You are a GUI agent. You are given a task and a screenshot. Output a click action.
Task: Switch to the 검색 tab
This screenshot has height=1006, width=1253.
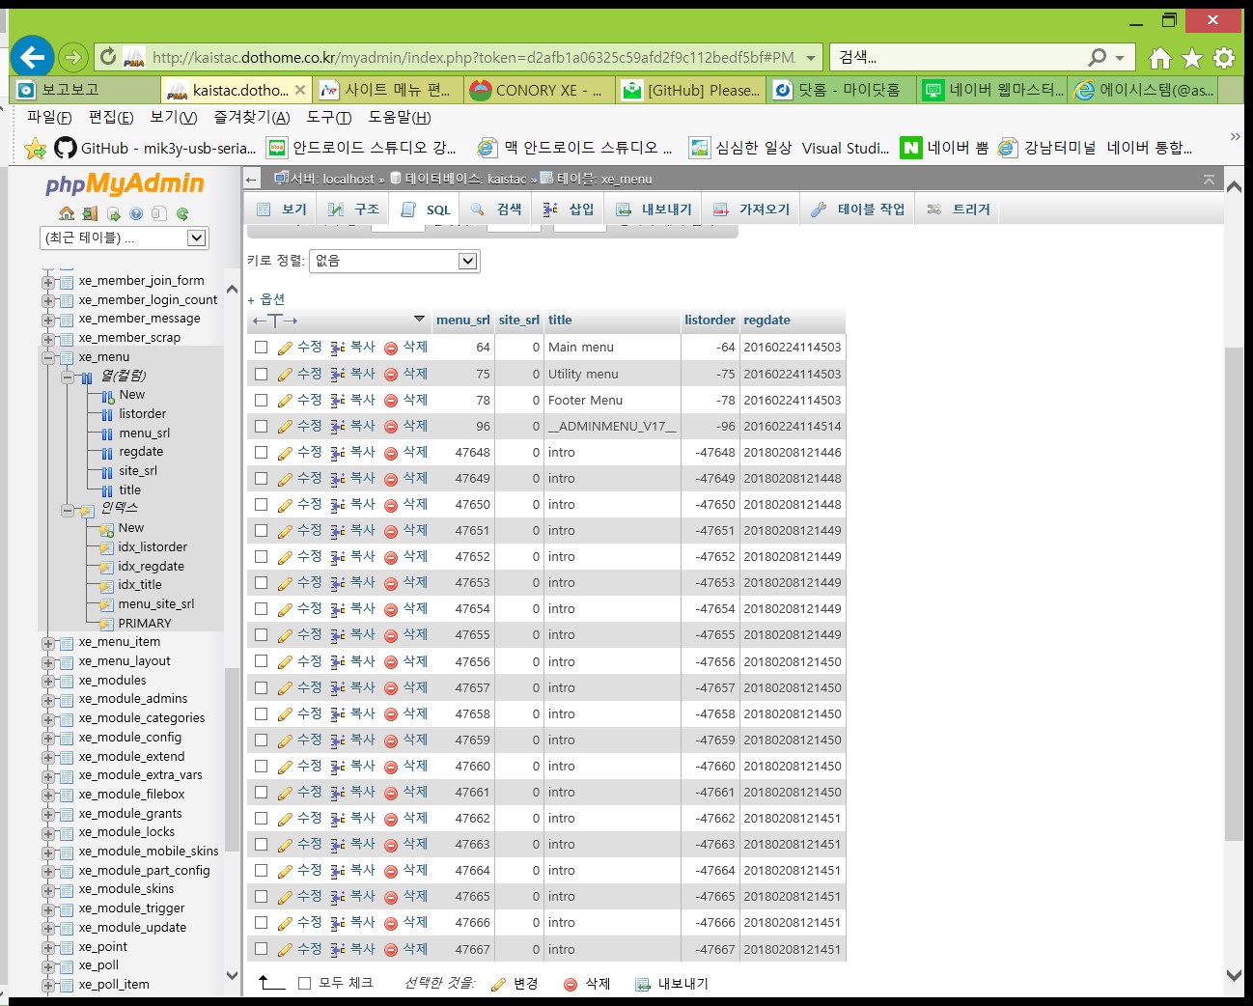tap(497, 208)
